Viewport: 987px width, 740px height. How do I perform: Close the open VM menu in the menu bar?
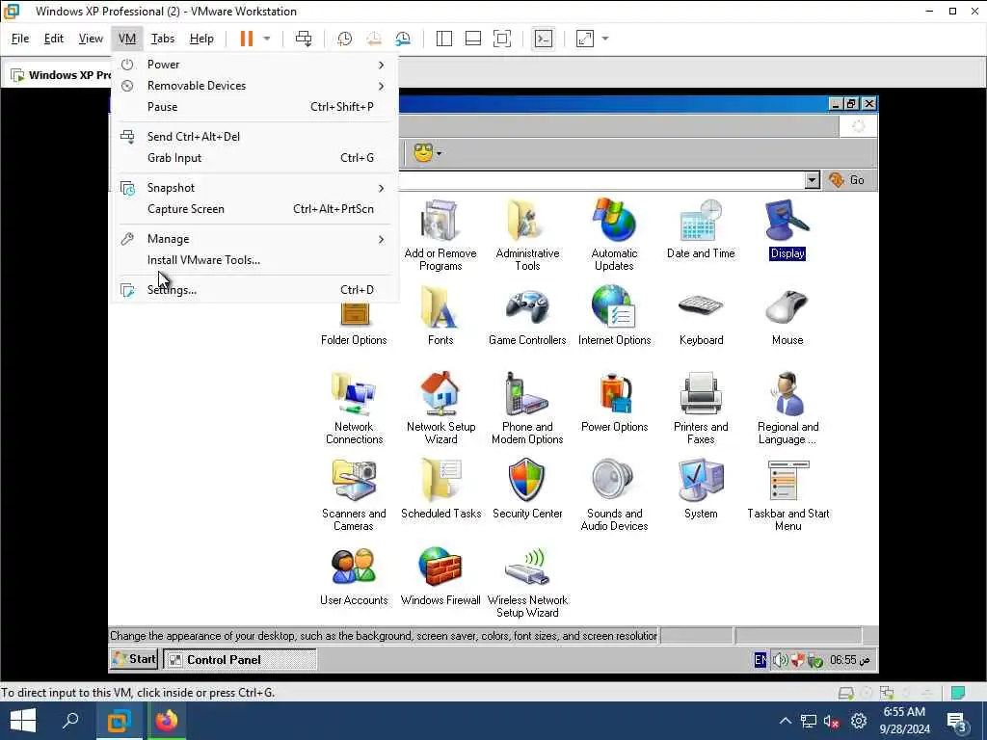click(127, 39)
